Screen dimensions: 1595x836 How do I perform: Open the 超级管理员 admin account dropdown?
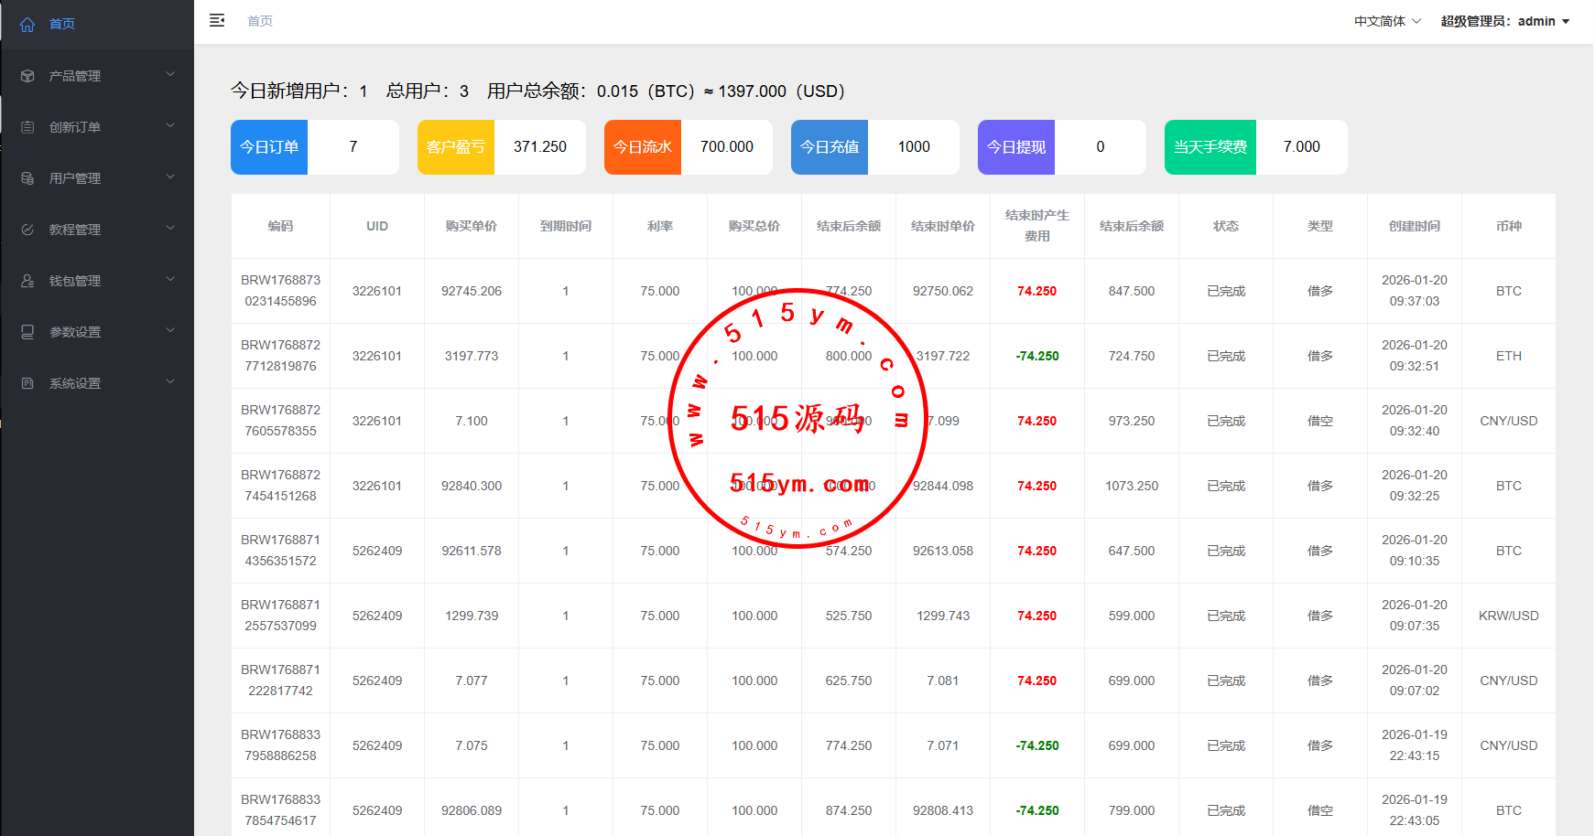(1504, 21)
